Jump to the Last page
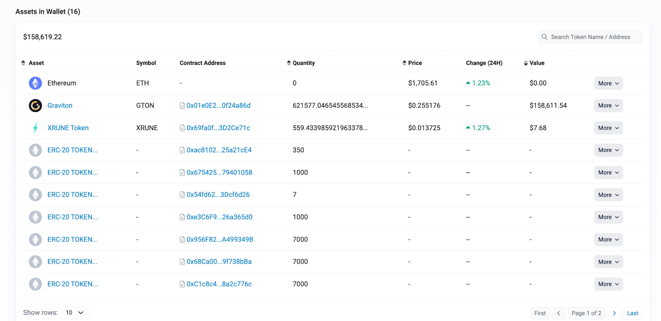Viewport: 661px width, 321px height. point(632,313)
